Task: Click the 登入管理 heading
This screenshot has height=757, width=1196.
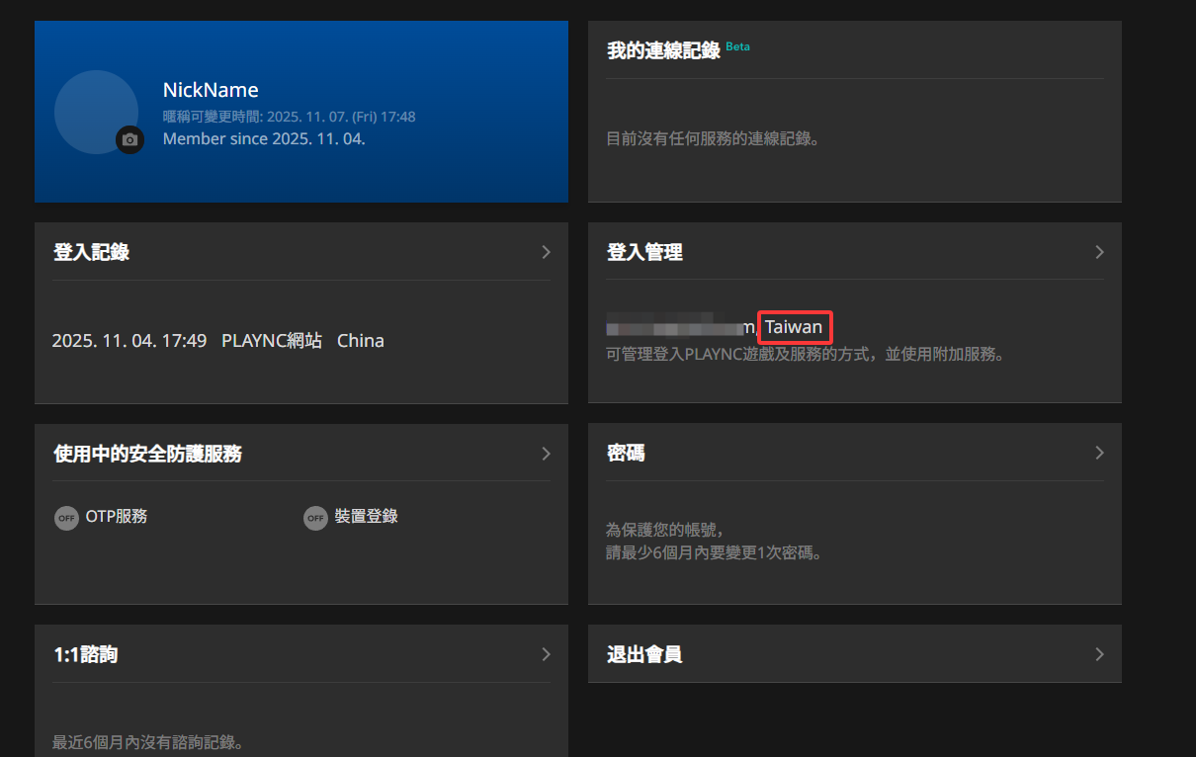Action: [x=644, y=252]
